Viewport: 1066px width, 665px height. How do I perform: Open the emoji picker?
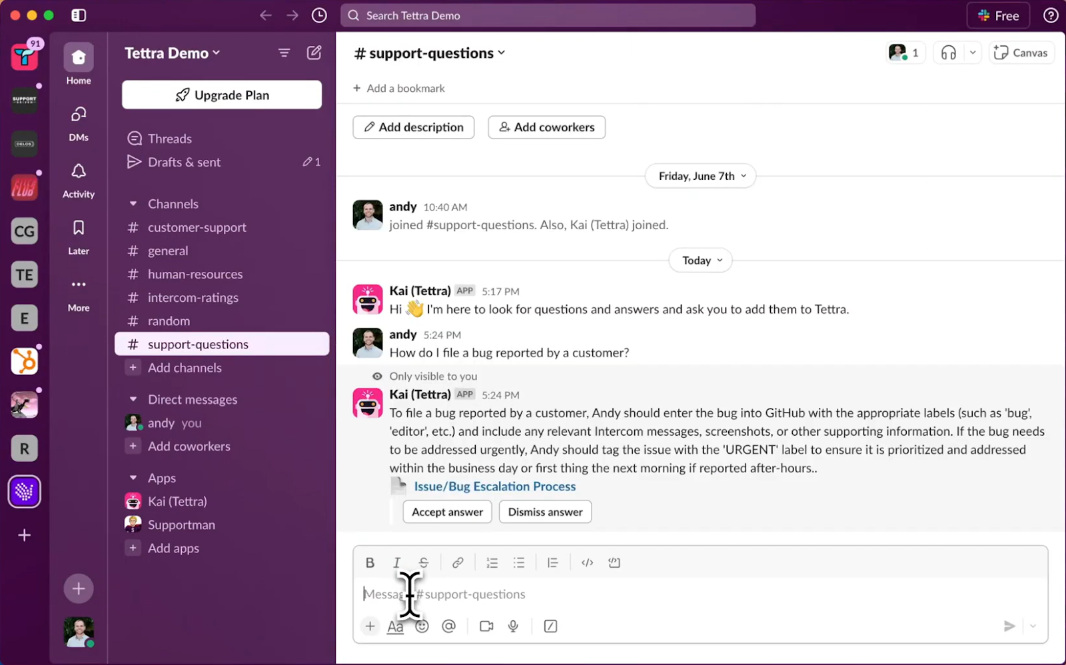422,626
